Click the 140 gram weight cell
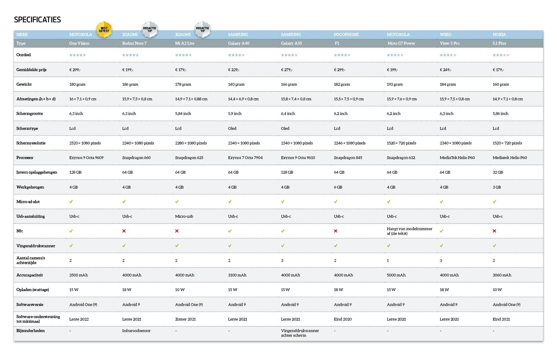This screenshot has width=557, height=356. (236, 84)
